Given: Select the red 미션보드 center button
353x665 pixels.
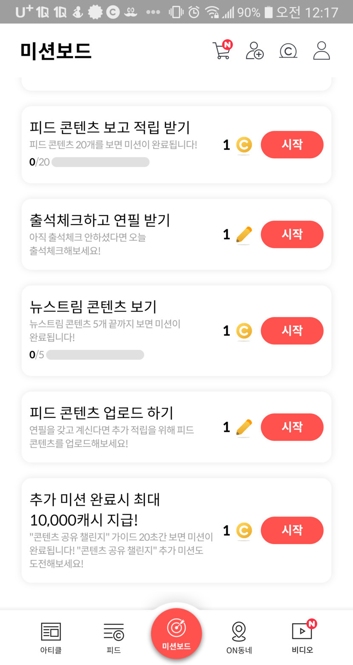Looking at the screenshot, I should coord(176,633).
